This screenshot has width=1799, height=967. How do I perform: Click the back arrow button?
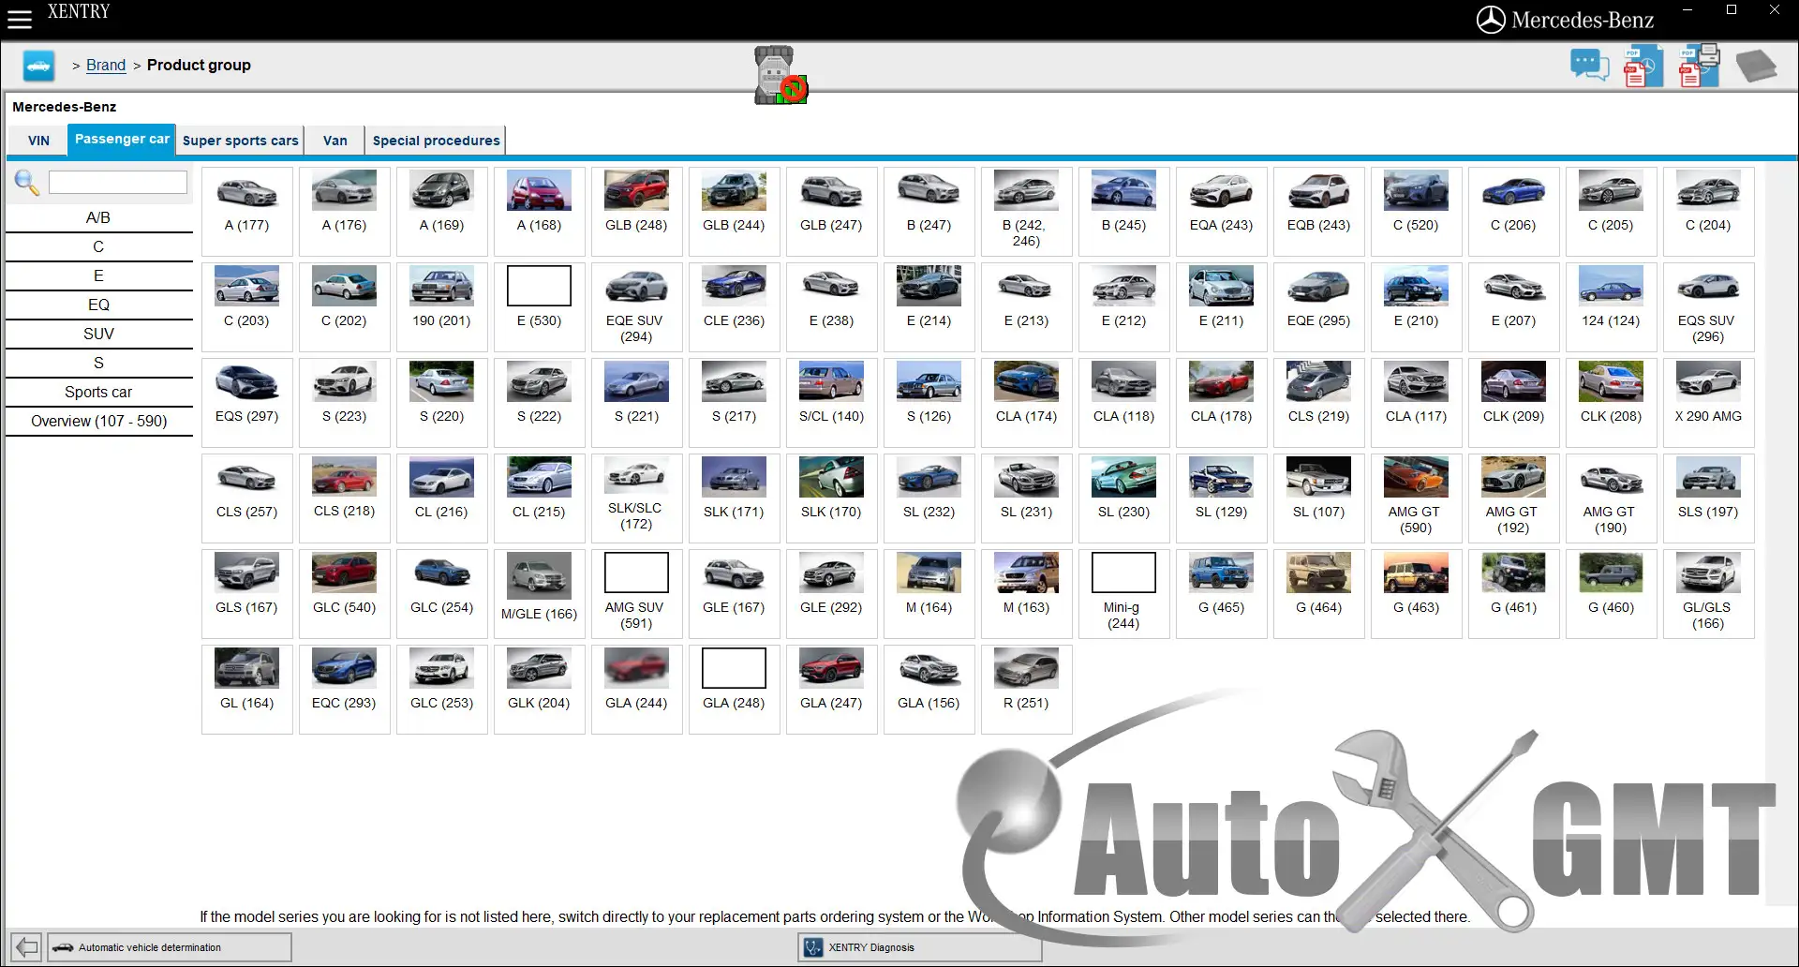tap(26, 947)
